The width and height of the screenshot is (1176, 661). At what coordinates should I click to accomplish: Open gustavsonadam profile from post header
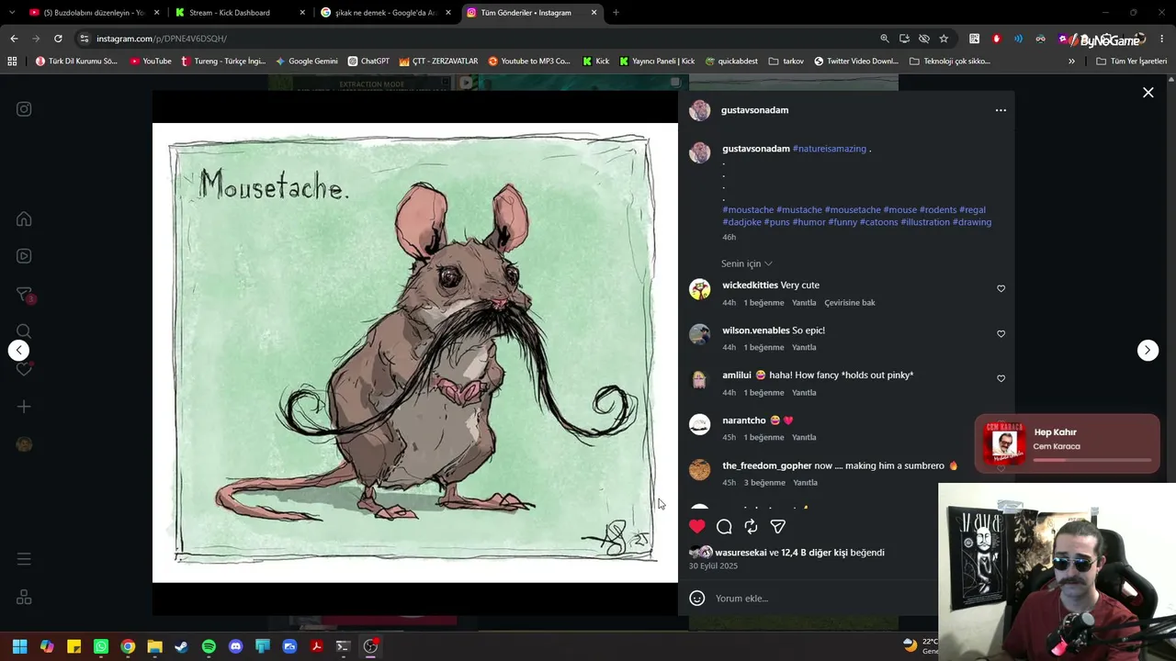pos(754,110)
